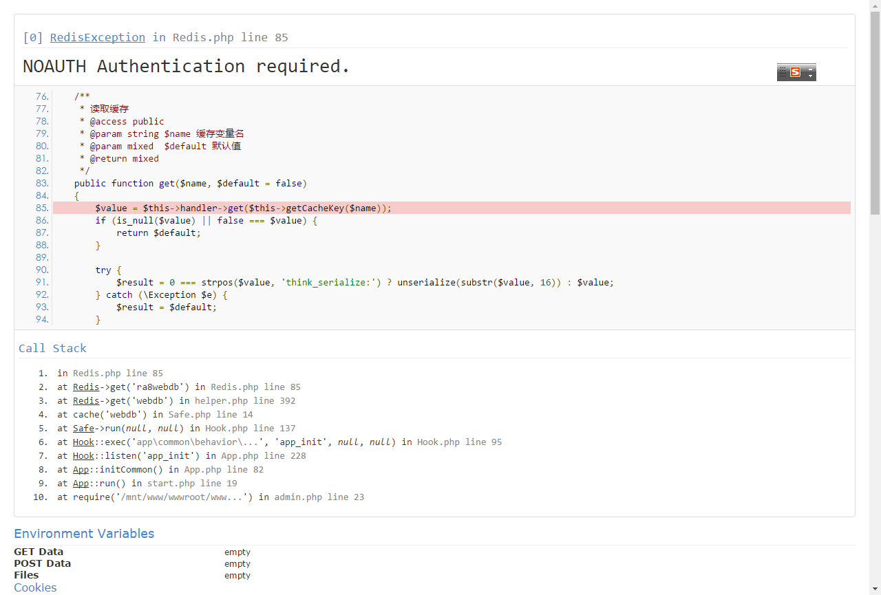881x595 pixels.
Task: Click the Environment Variables heading
Action: pos(84,534)
